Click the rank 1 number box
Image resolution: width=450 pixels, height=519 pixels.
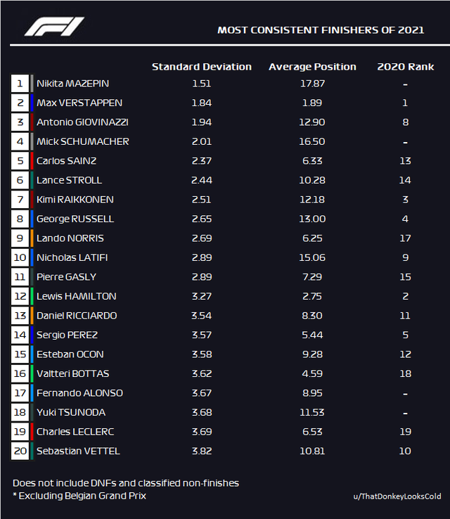(20, 84)
